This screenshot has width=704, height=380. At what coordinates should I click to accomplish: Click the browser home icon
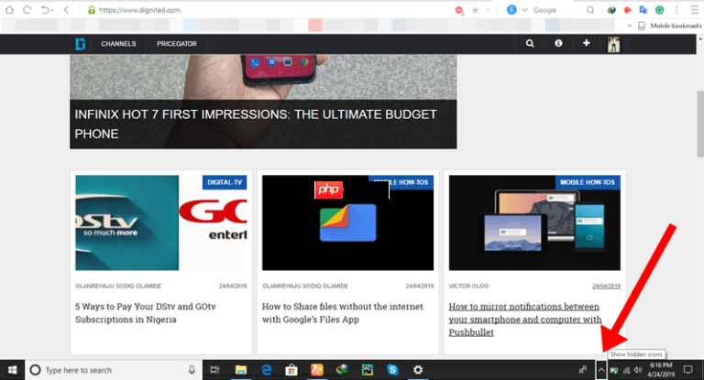(9, 10)
